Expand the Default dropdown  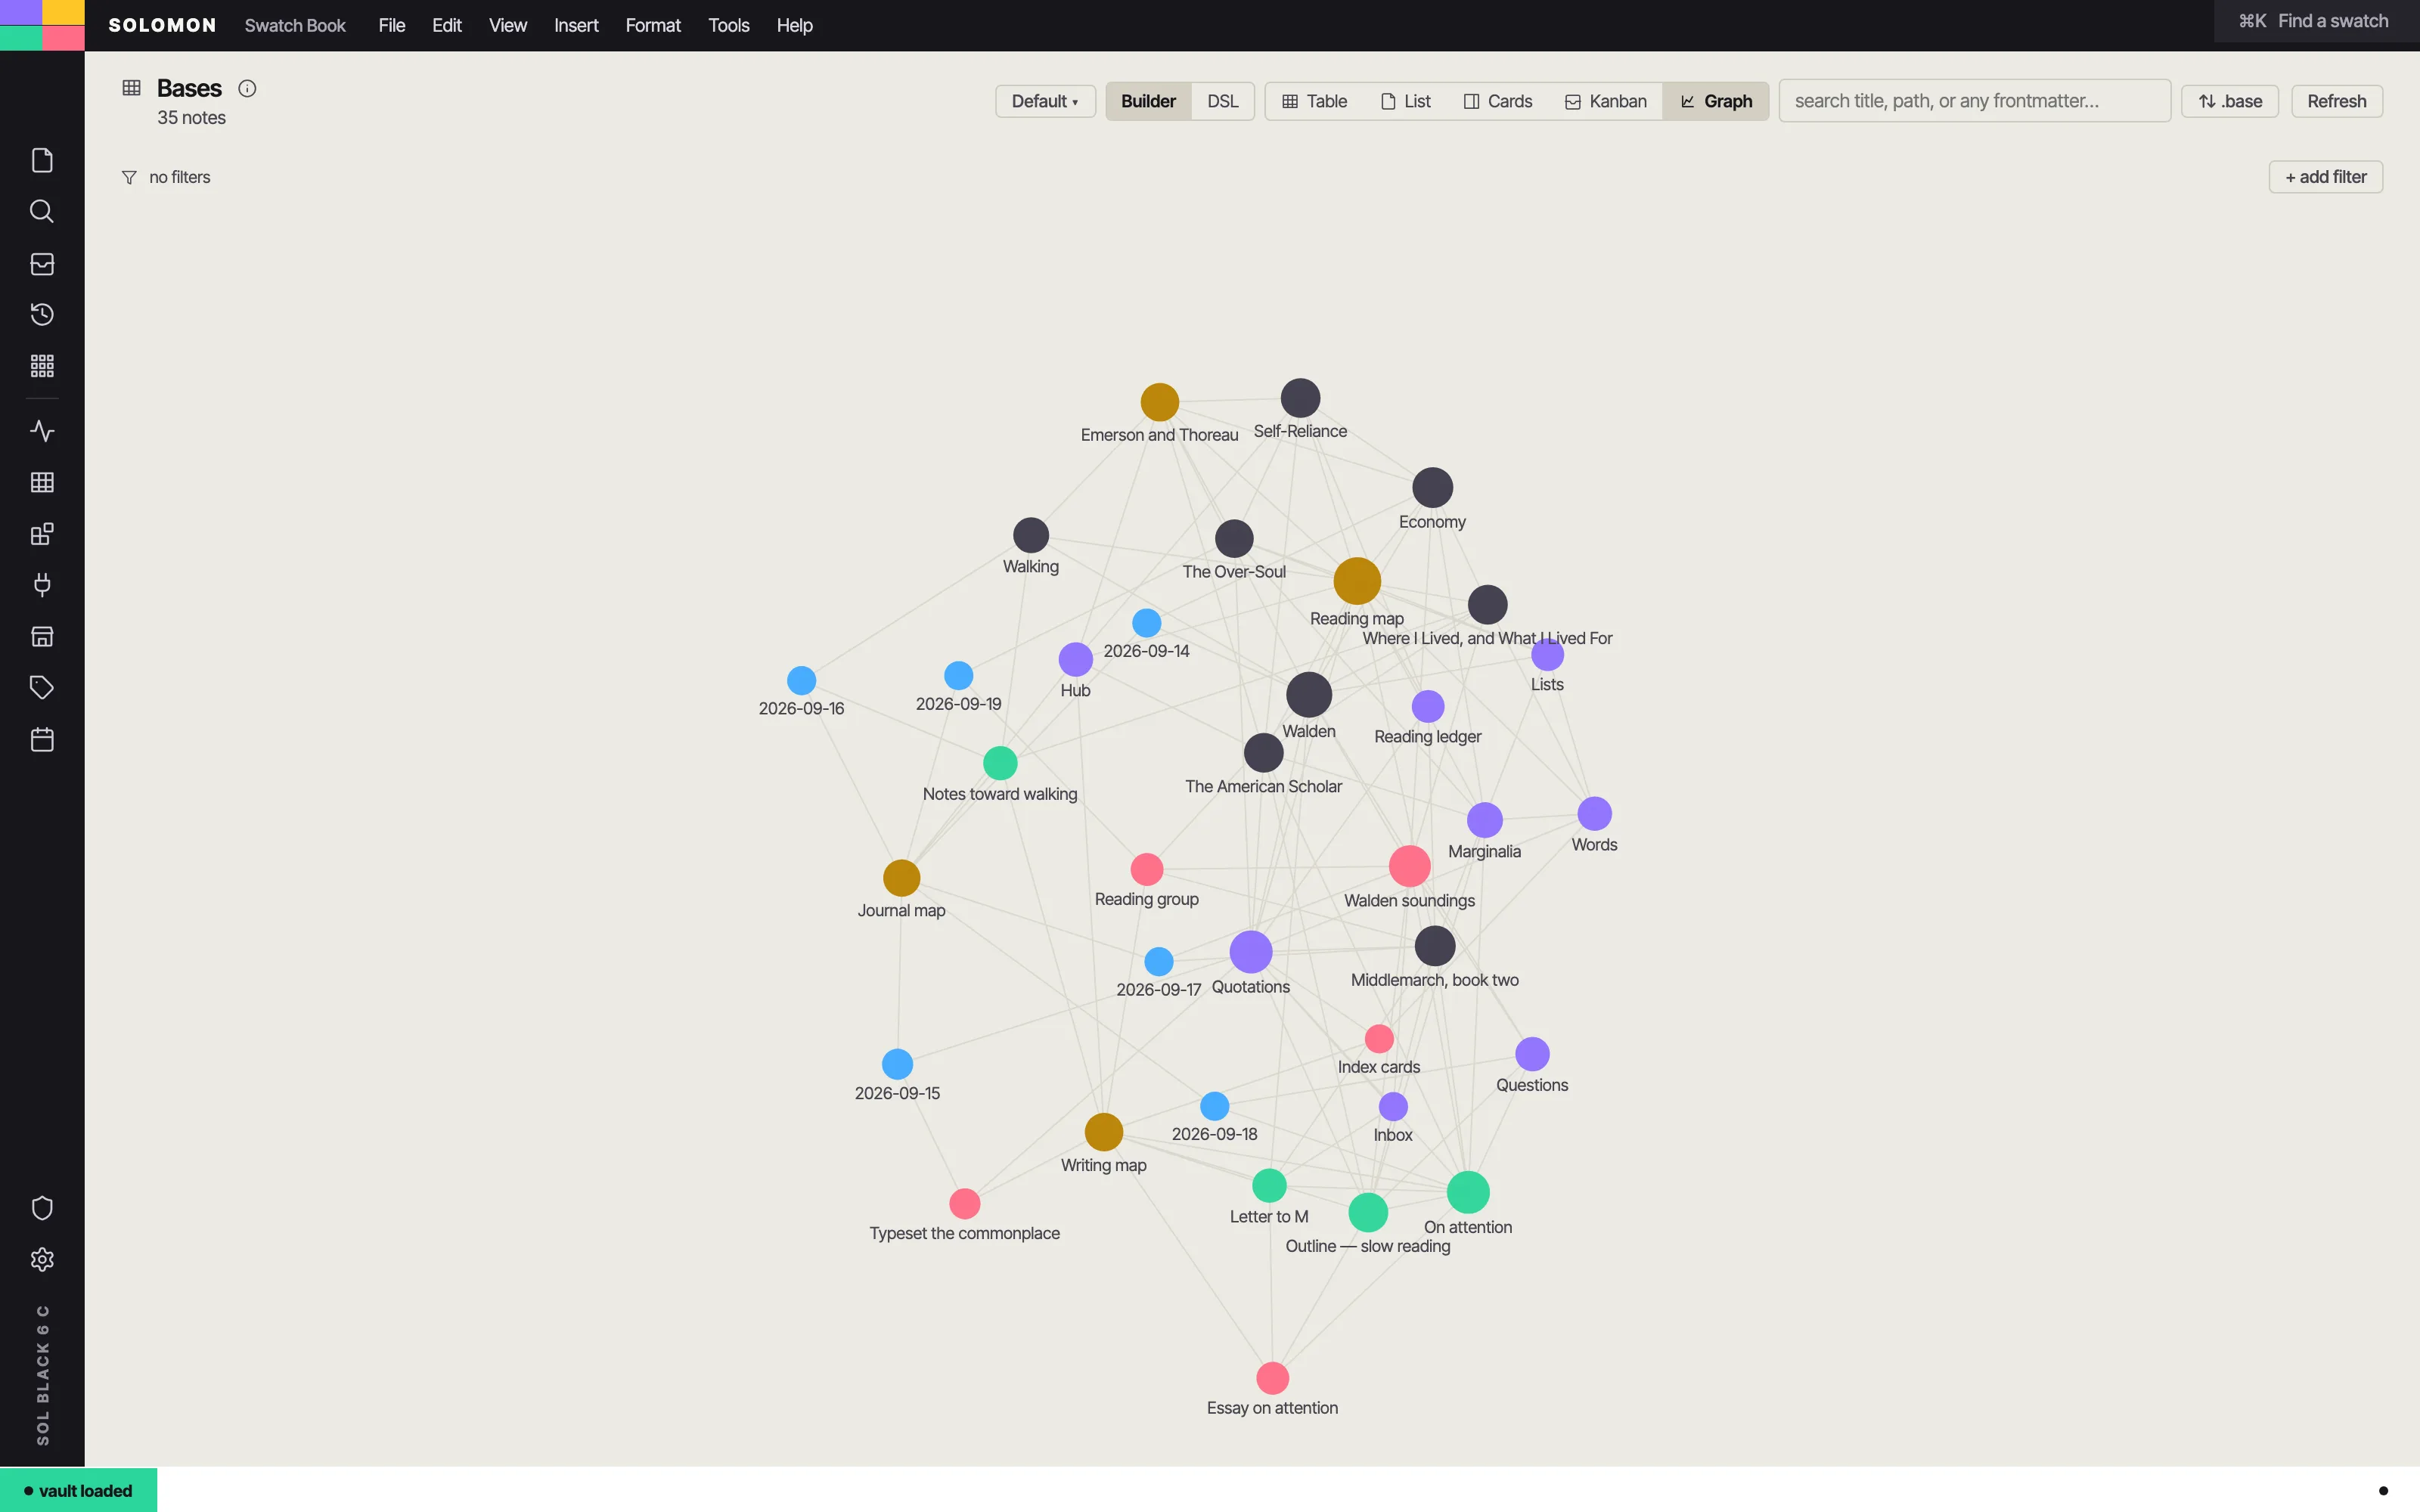1045,101
